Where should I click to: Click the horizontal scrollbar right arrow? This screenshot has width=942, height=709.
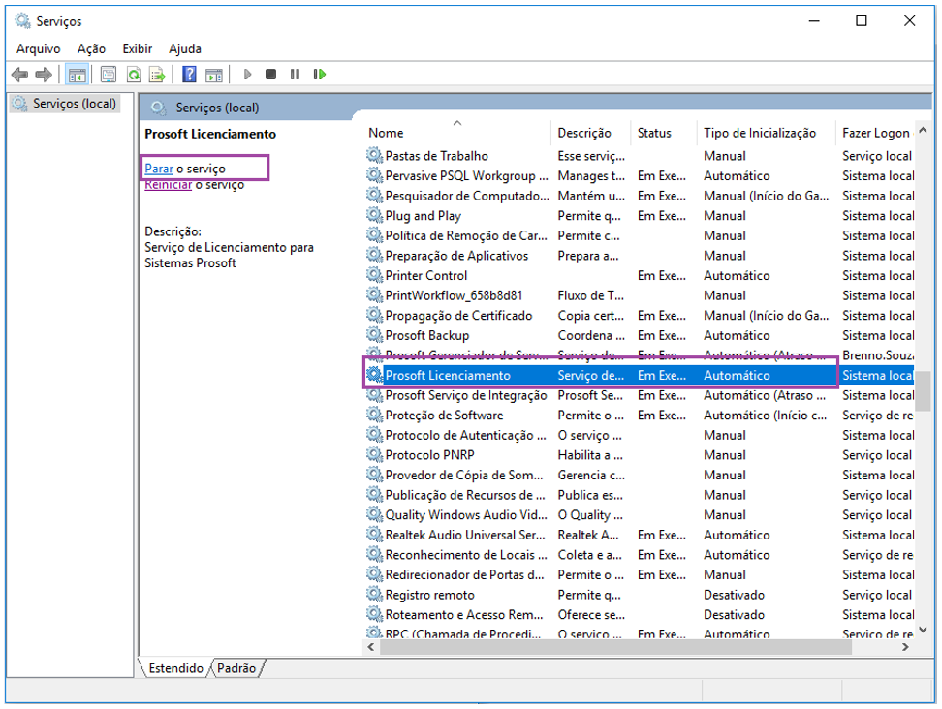pyautogui.click(x=905, y=647)
